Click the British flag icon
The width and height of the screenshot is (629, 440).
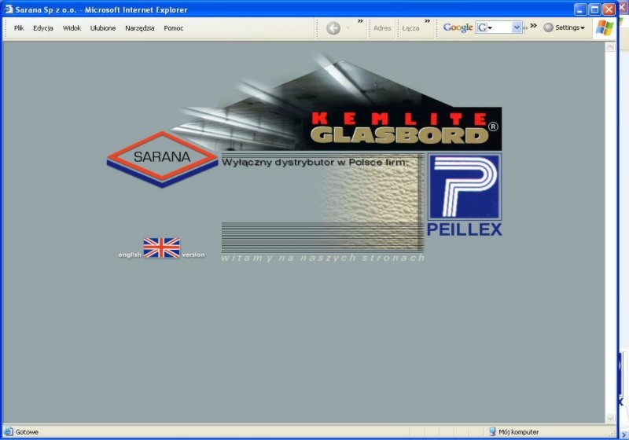click(x=162, y=248)
